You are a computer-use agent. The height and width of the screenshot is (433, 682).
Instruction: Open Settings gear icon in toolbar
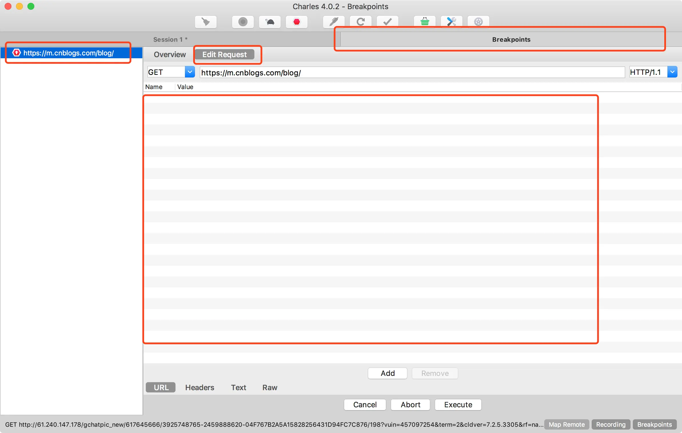478,22
